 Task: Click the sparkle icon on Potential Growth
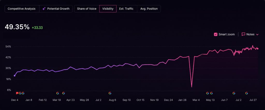44,9
